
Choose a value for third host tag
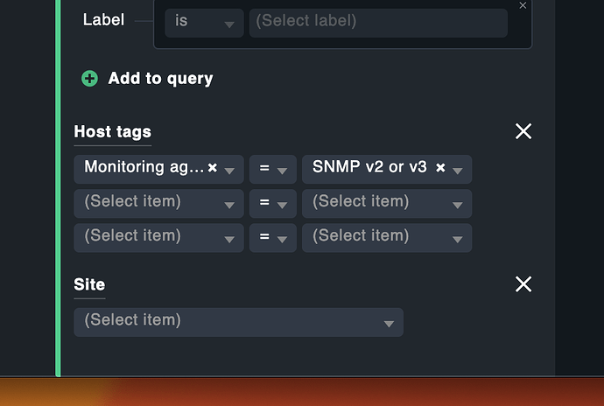pos(386,237)
